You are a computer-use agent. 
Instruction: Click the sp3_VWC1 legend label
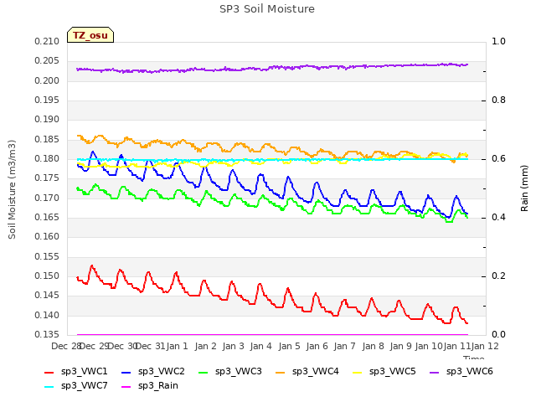pyautogui.click(x=84, y=372)
